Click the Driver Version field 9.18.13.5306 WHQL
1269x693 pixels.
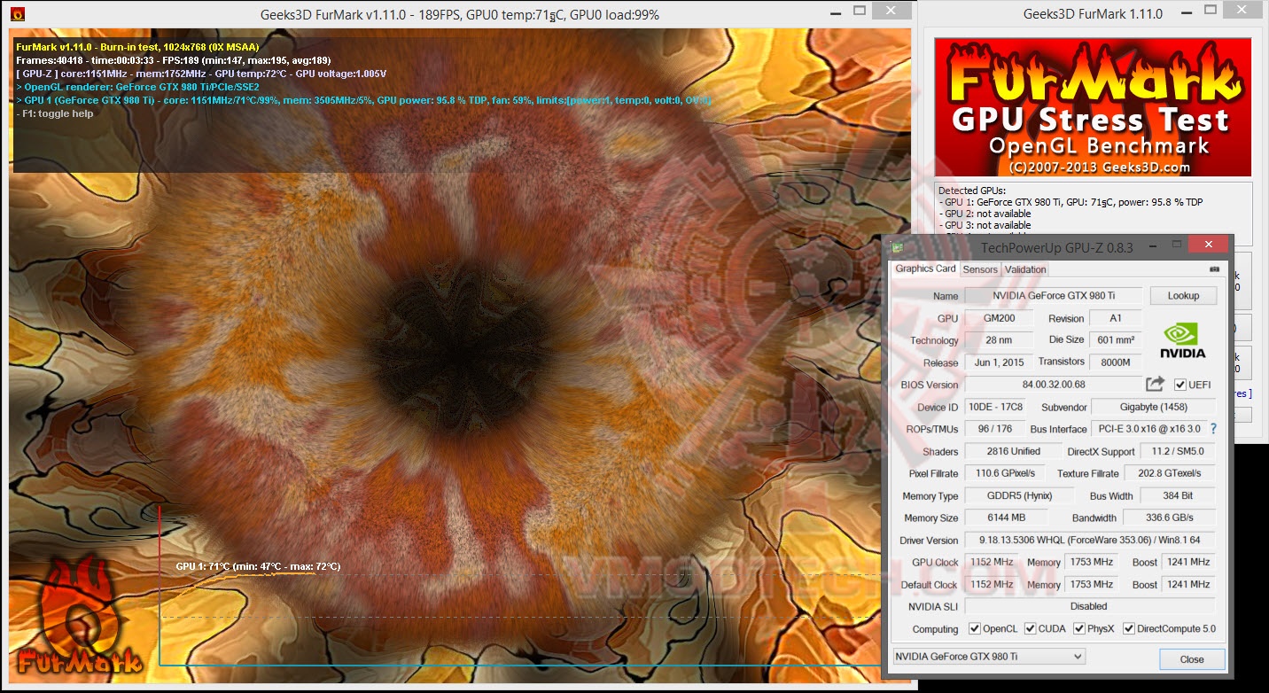(1090, 540)
